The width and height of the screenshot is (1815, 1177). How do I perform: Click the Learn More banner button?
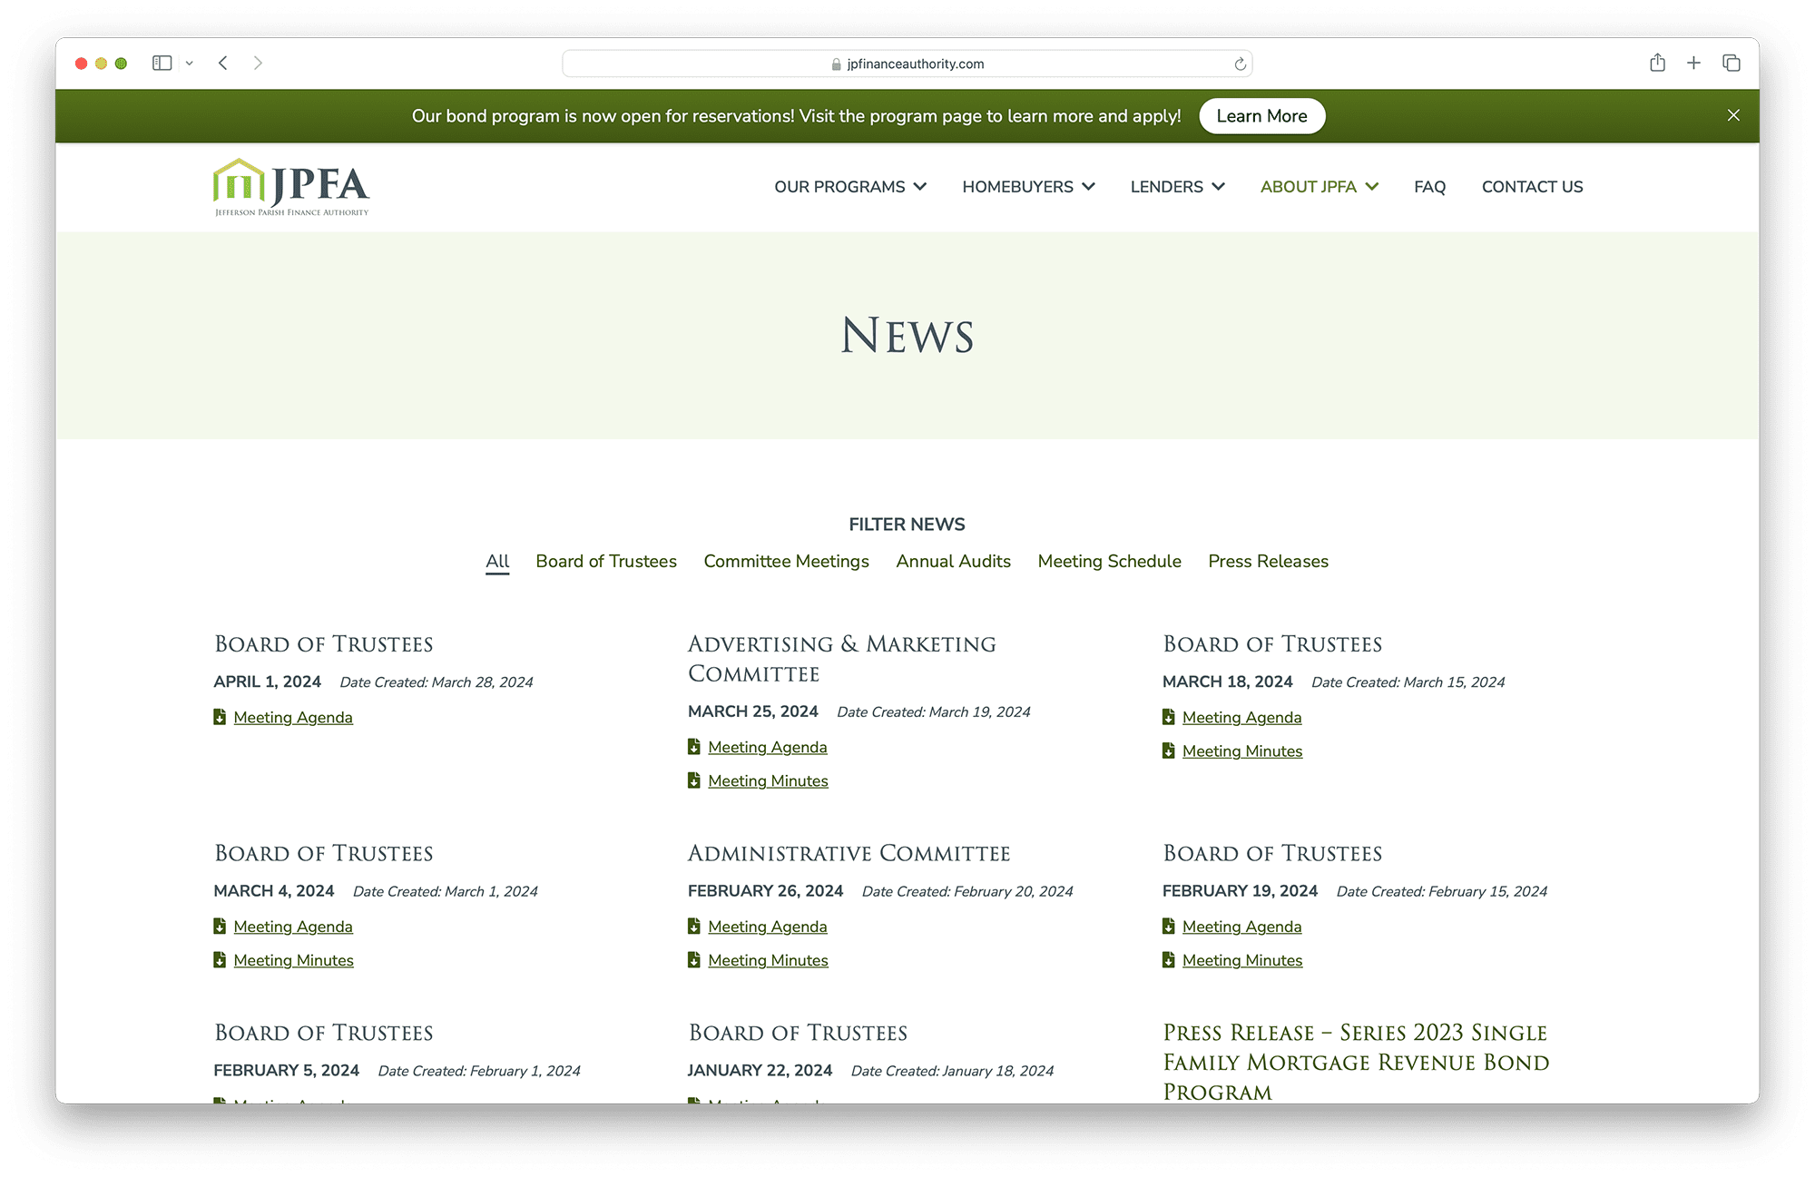1261,116
